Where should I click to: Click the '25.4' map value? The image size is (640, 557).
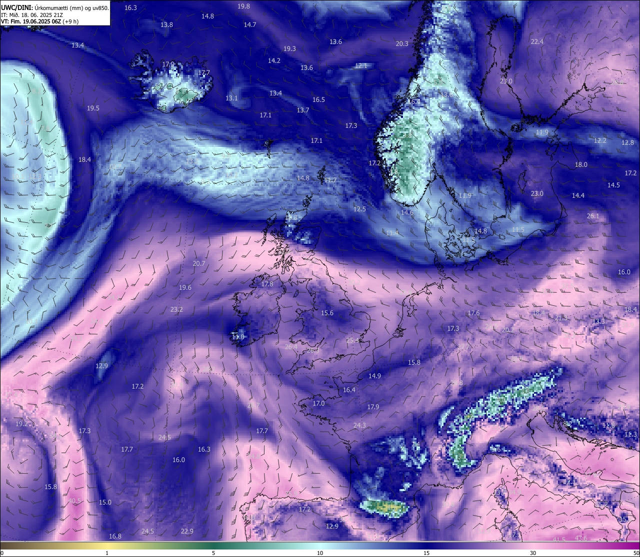point(353,340)
